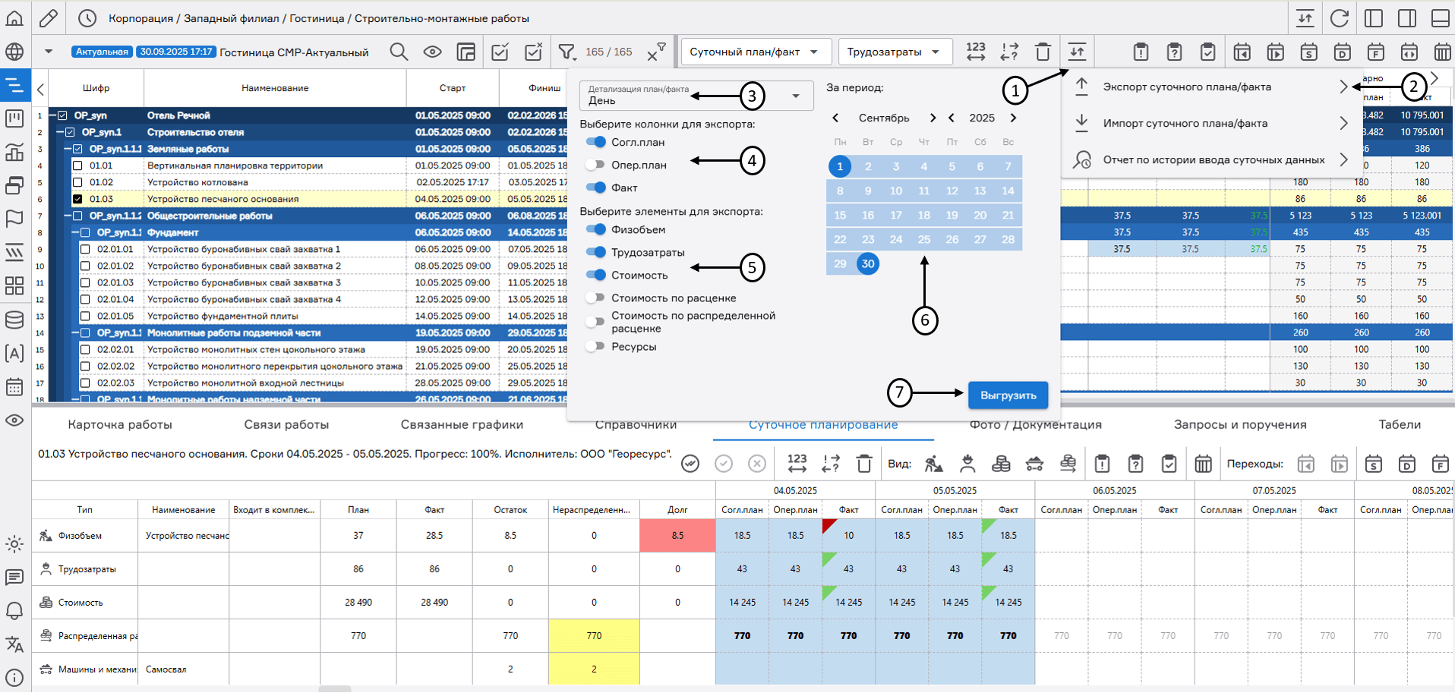The image size is (1455, 696).
Task: Click the trash delete icon in top toolbar
Action: pyautogui.click(x=1043, y=52)
